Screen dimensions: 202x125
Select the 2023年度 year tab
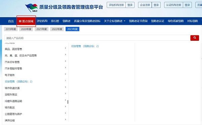pyautogui.click(x=72, y=29)
